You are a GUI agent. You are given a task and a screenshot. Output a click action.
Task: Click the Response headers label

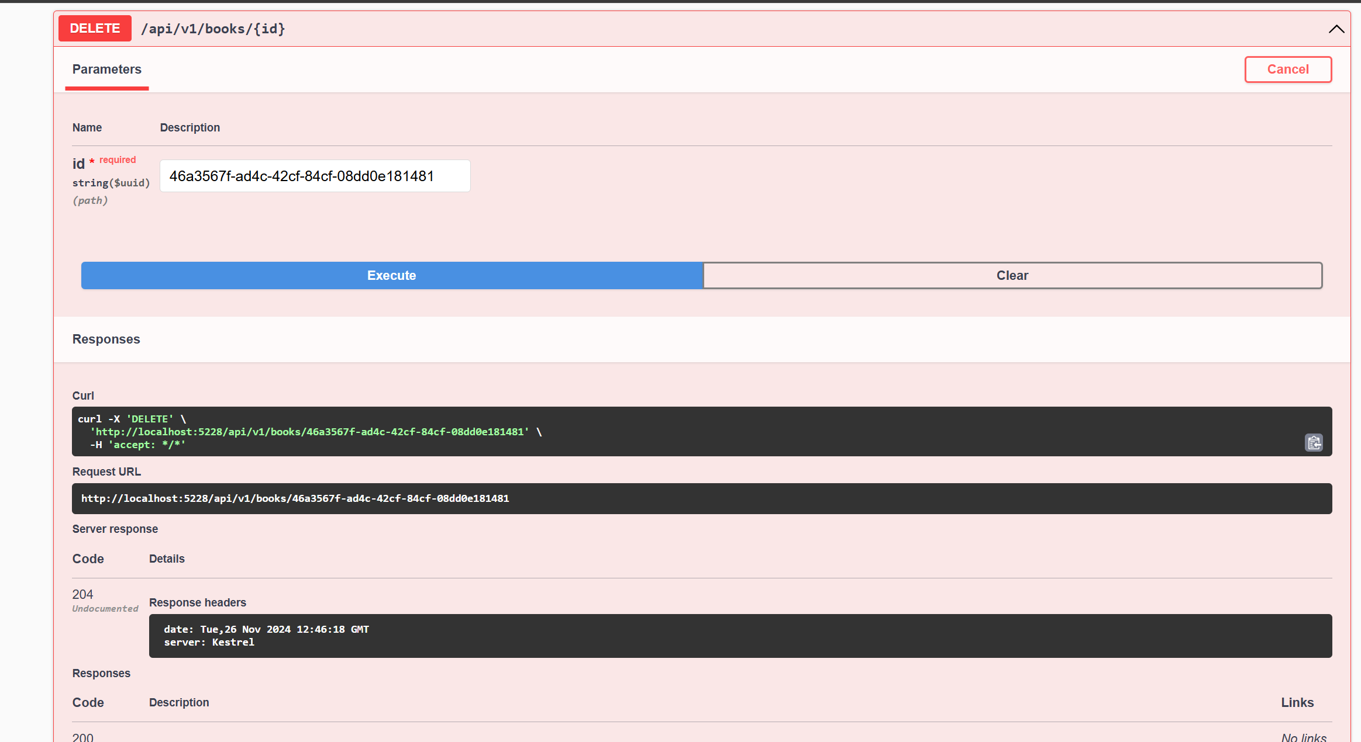click(198, 602)
